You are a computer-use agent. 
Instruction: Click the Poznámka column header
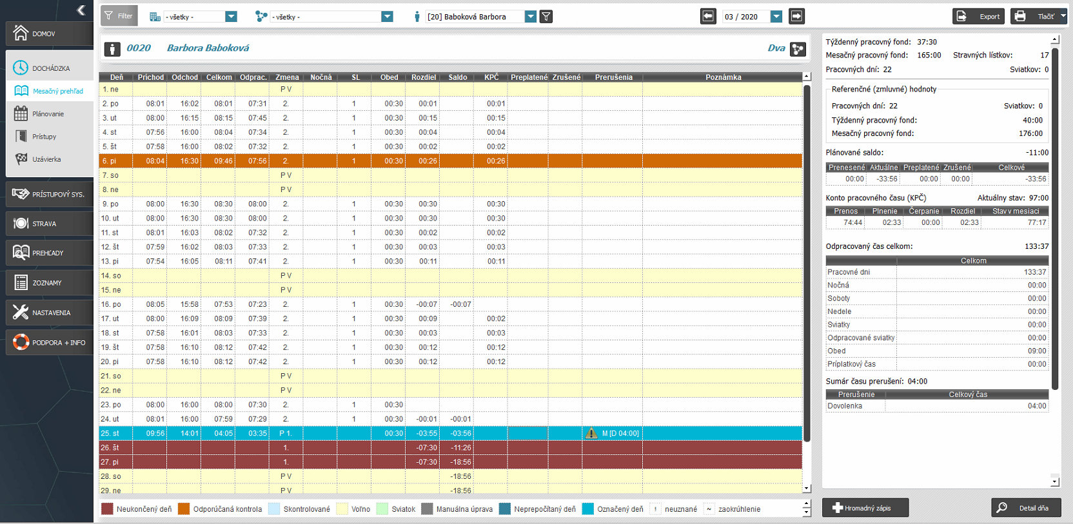tap(723, 77)
